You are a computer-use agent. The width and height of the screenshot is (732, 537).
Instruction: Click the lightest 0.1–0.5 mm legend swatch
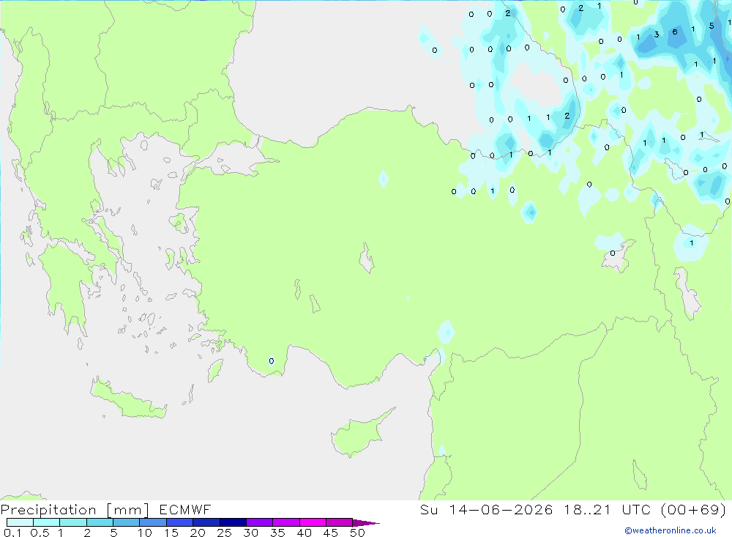click(x=20, y=522)
